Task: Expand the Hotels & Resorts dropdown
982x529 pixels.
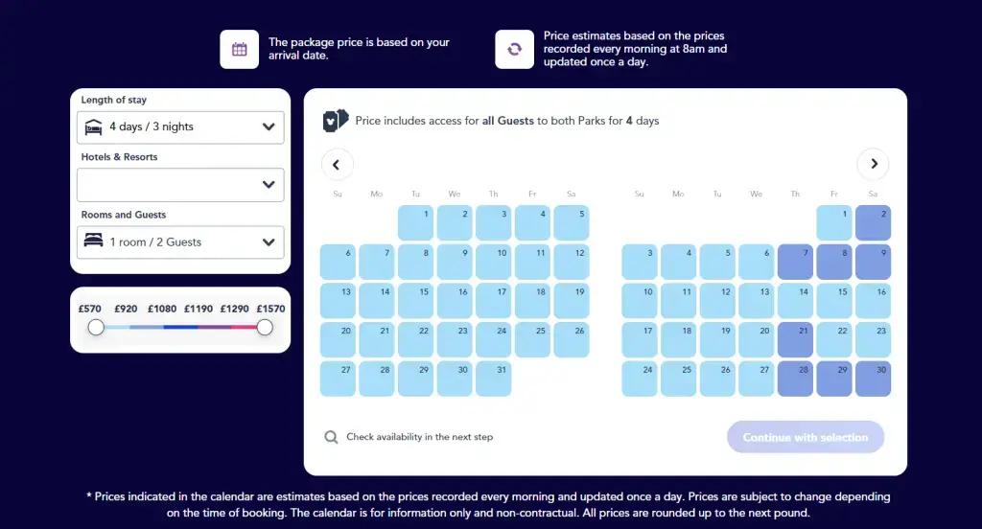Action: 180,185
